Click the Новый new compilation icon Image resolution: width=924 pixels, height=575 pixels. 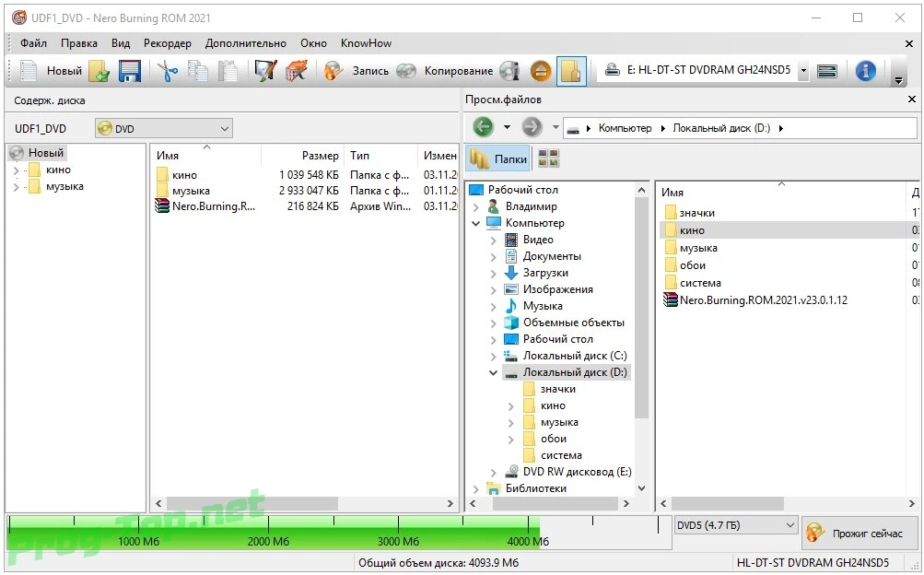click(x=29, y=71)
